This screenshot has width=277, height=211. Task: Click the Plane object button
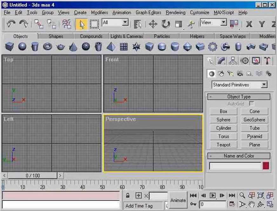(254, 145)
